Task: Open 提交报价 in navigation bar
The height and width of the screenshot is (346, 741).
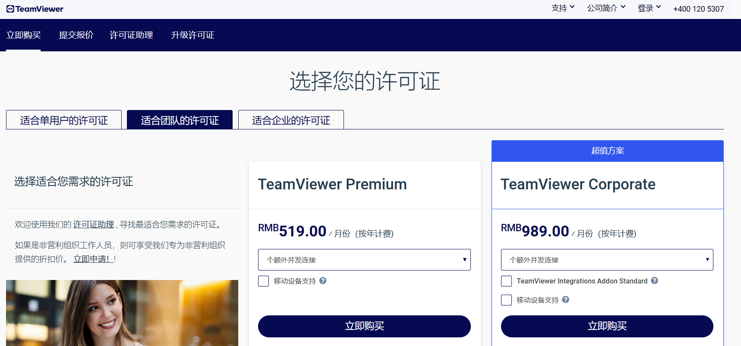Action: click(76, 35)
